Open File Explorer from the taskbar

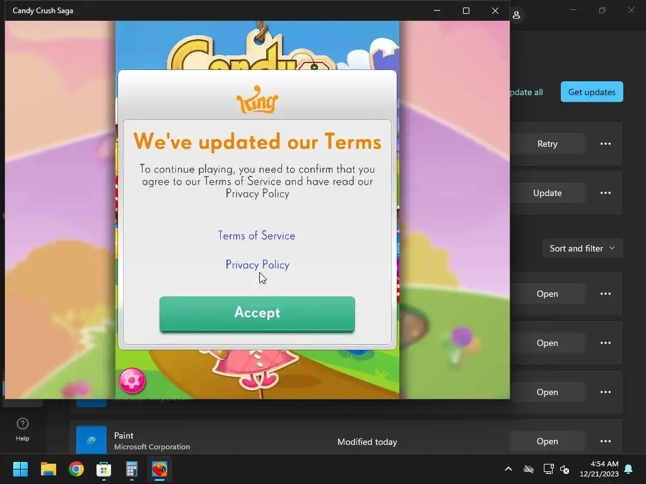[x=48, y=469]
